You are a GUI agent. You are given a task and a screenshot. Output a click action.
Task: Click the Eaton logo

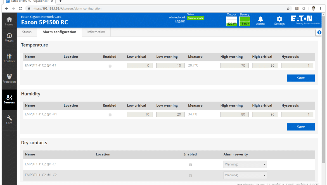click(305, 20)
